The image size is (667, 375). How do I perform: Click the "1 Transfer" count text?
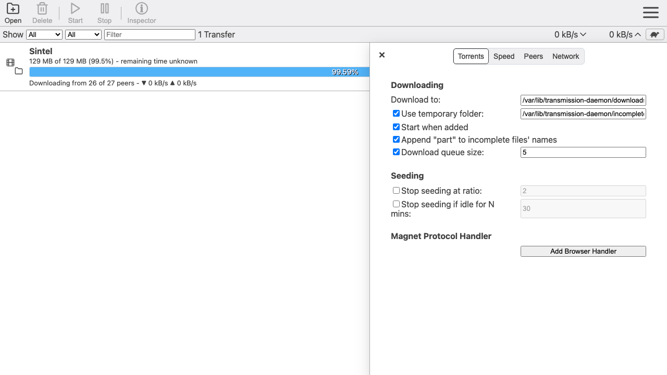217,34
